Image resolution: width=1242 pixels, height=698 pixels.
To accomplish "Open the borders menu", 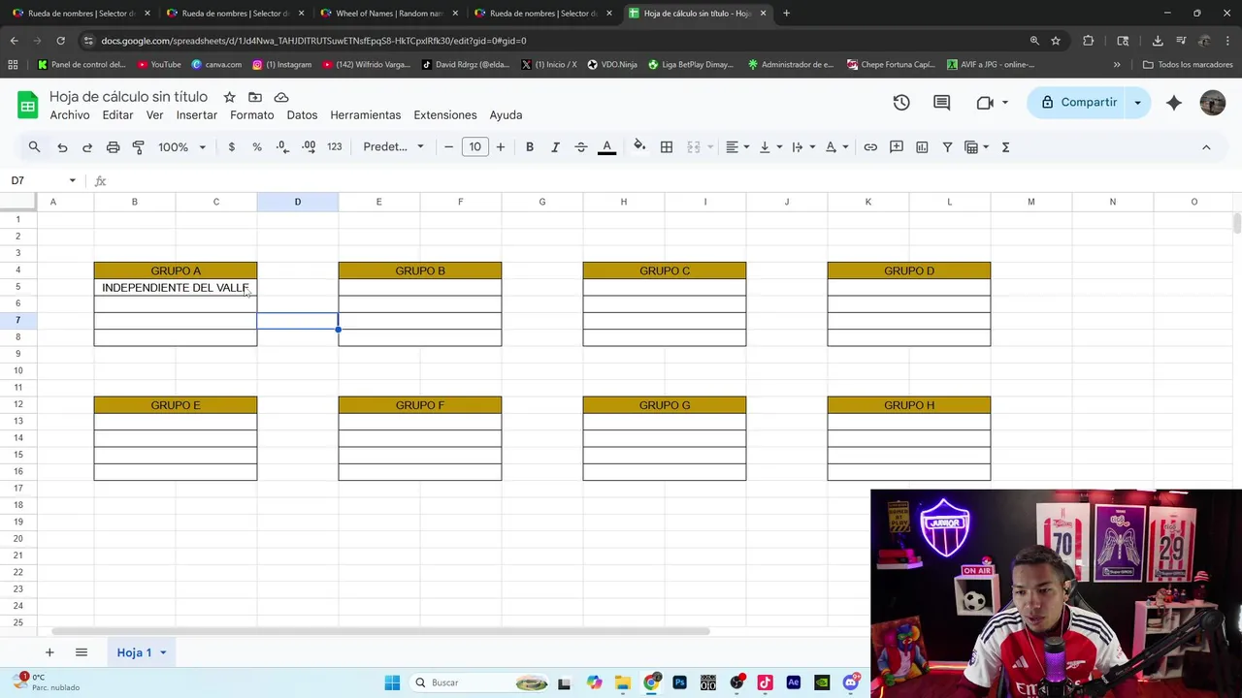I will coord(667,147).
